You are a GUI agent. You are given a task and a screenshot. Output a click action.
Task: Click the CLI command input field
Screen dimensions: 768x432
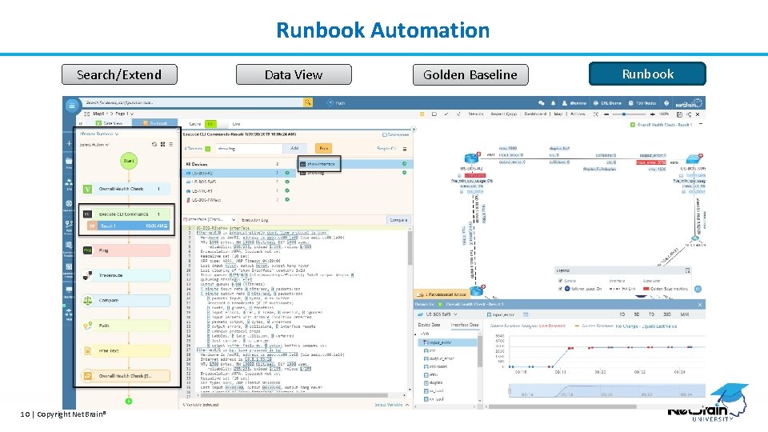click(248, 149)
